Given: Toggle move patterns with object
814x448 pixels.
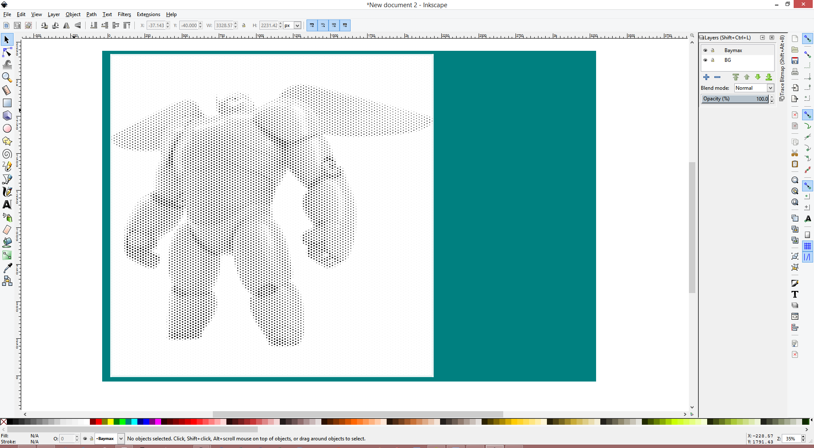Looking at the screenshot, I should (345, 25).
